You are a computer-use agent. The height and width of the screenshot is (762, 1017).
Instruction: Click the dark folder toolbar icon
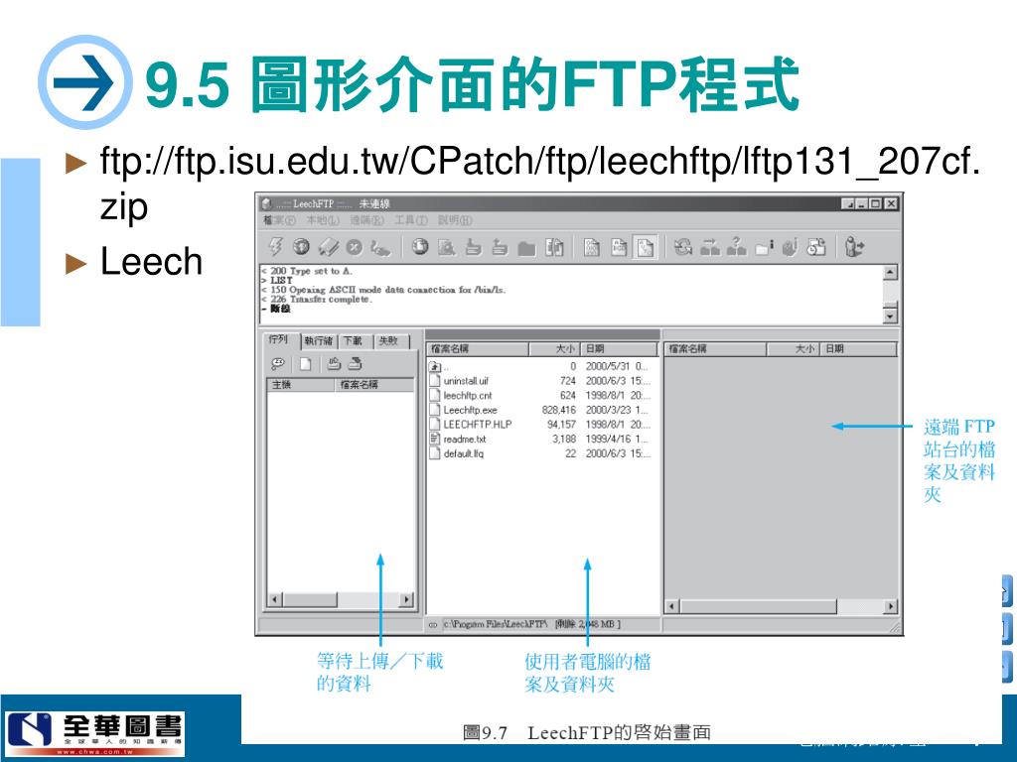[x=526, y=247]
